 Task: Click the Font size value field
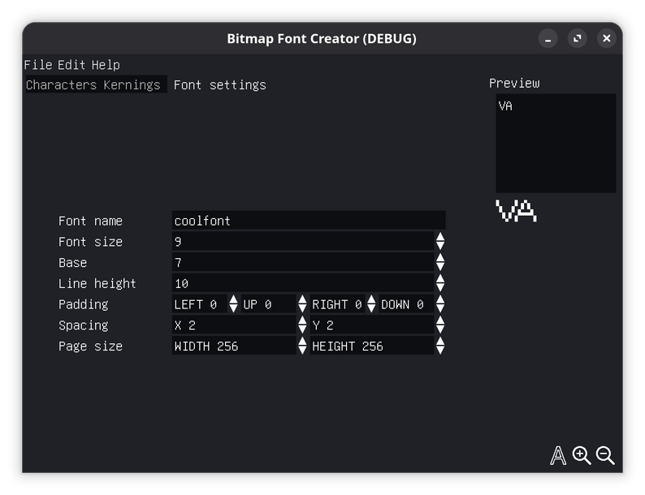click(303, 242)
